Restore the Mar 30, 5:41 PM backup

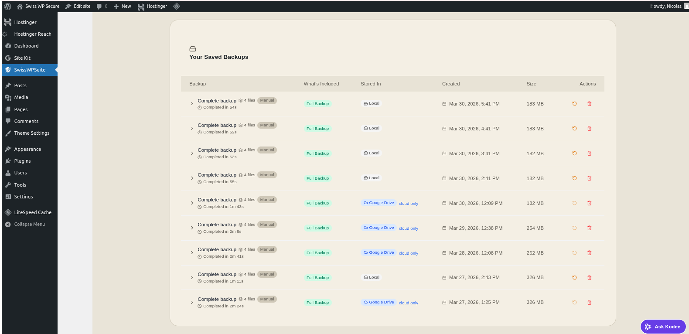(x=574, y=104)
